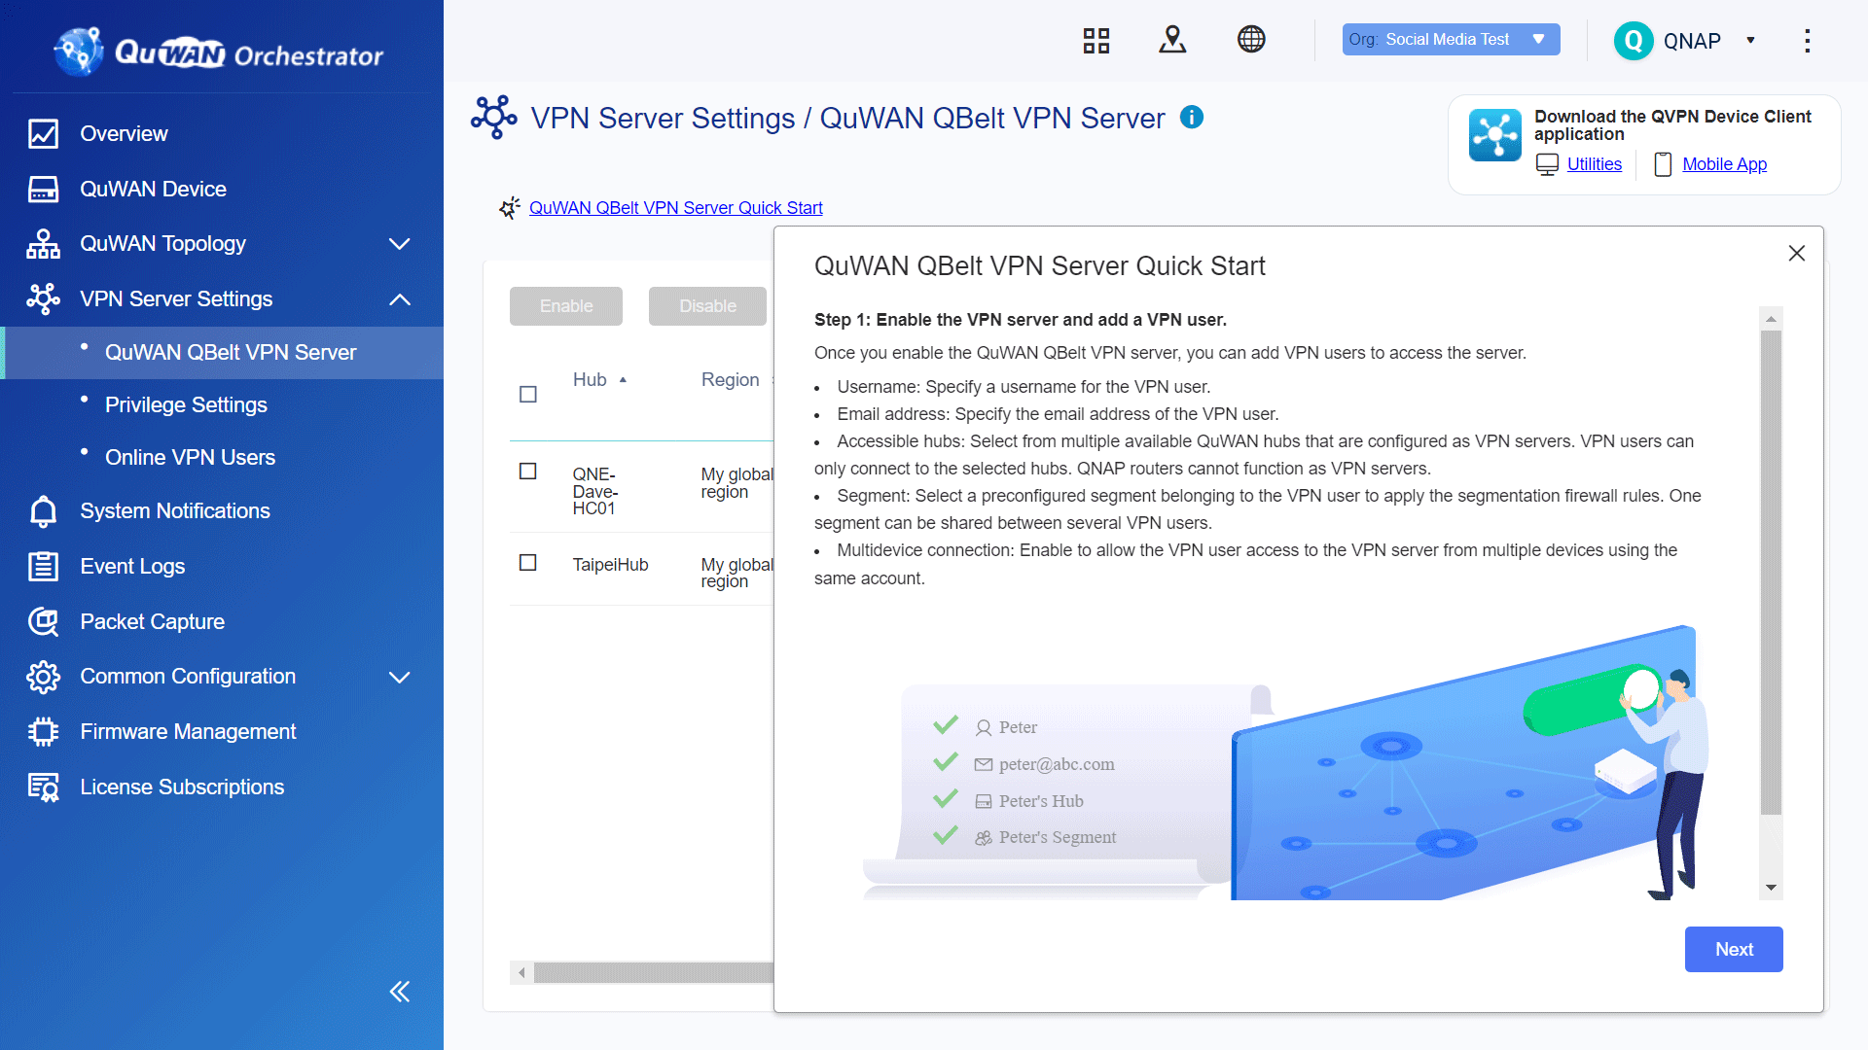Open System Notifications in the sidebar

(x=175, y=510)
